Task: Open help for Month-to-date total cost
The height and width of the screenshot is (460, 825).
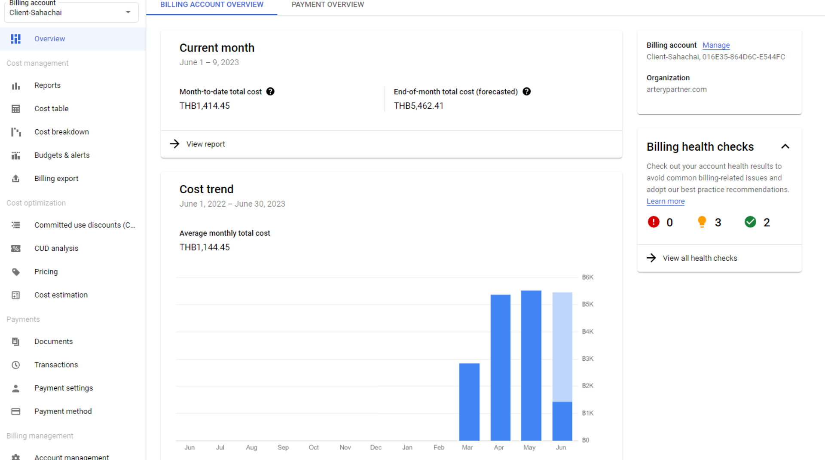Action: coord(270,91)
